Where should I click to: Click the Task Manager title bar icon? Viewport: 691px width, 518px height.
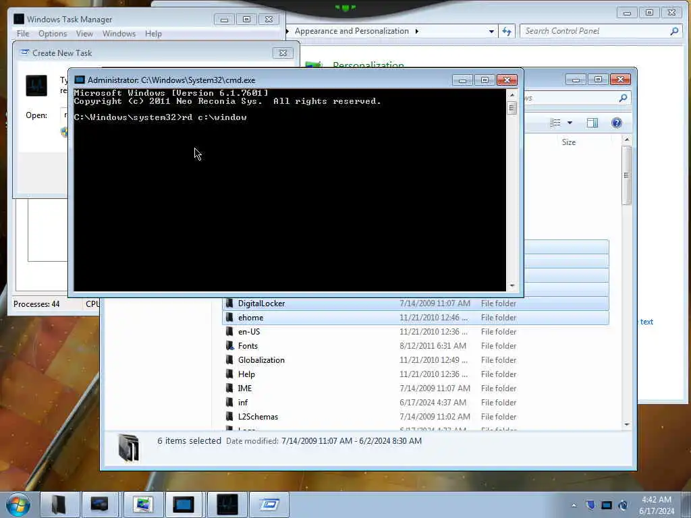[19, 19]
